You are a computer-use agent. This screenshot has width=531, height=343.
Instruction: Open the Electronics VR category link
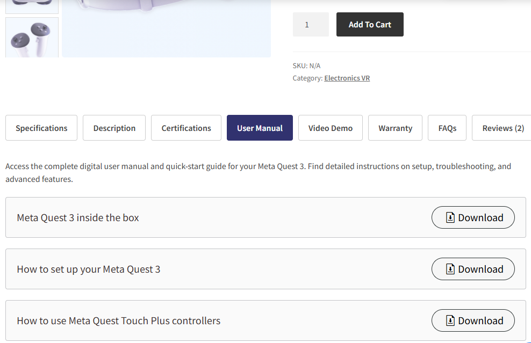347,78
